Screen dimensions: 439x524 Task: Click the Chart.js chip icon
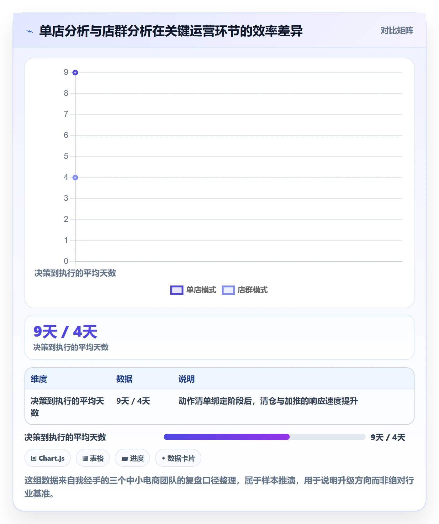[34, 459]
